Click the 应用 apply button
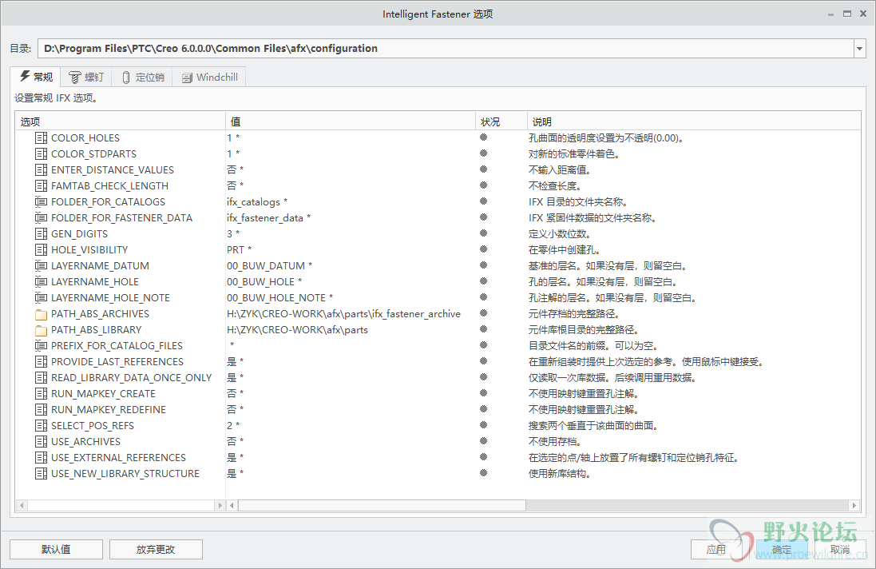Screen dimensions: 876x569 tap(716, 550)
